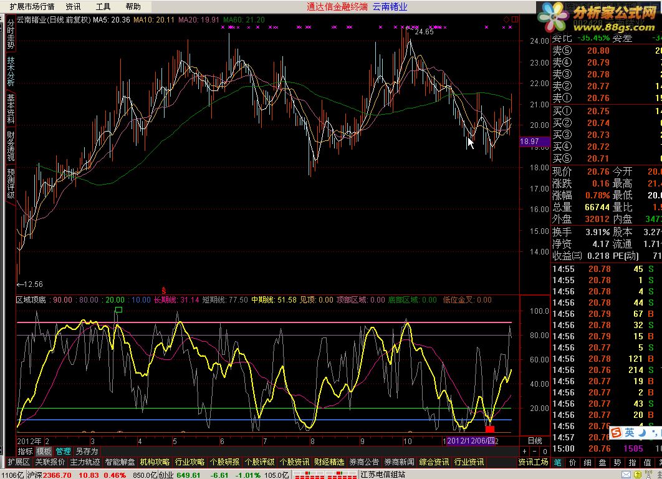Open the 行业攻略 tab

coord(190,462)
